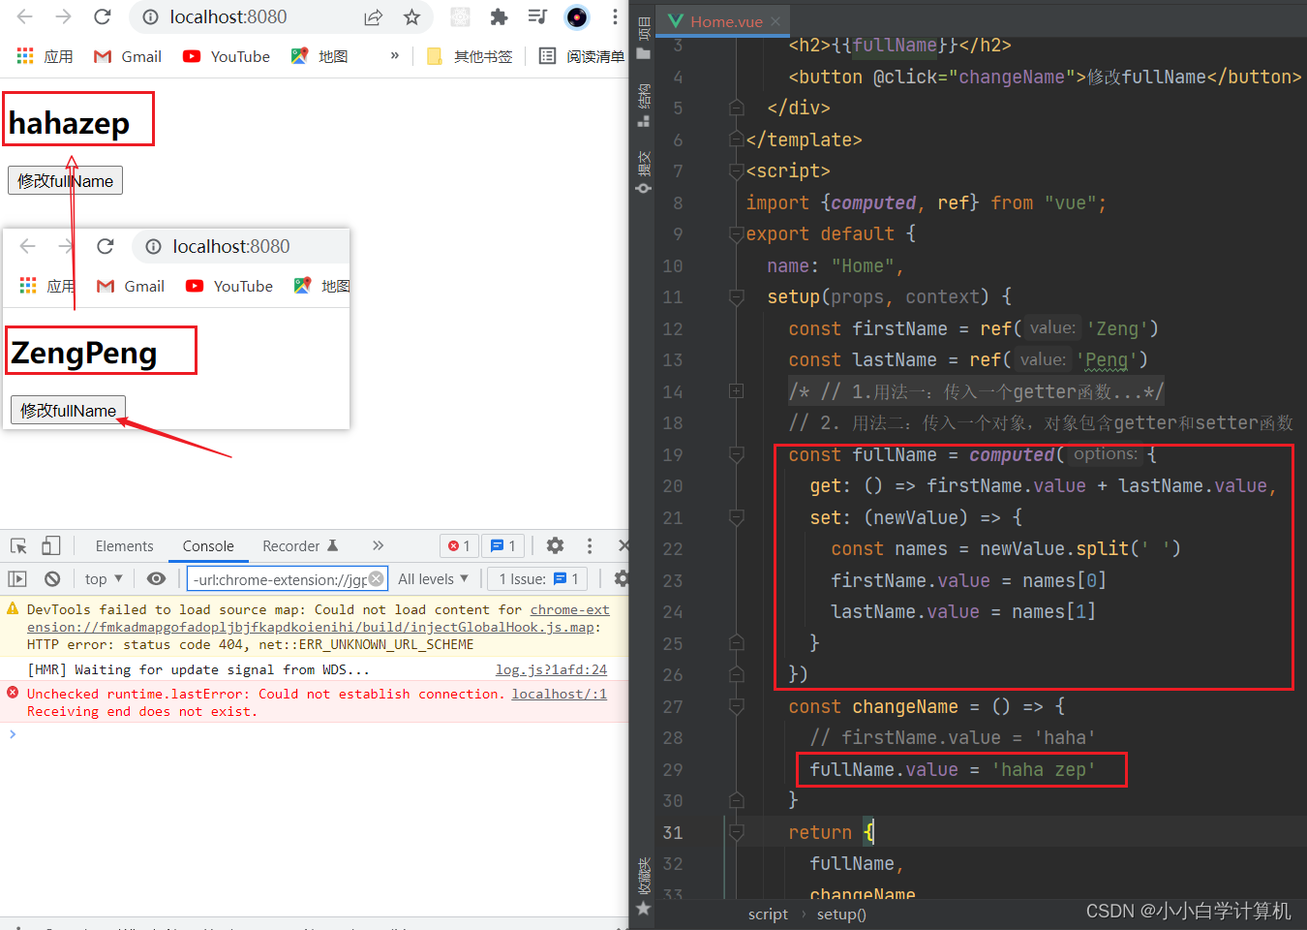The height and width of the screenshot is (930, 1307).
Task: Click the setup() breadcrumb in the editor footer
Action: point(841,914)
